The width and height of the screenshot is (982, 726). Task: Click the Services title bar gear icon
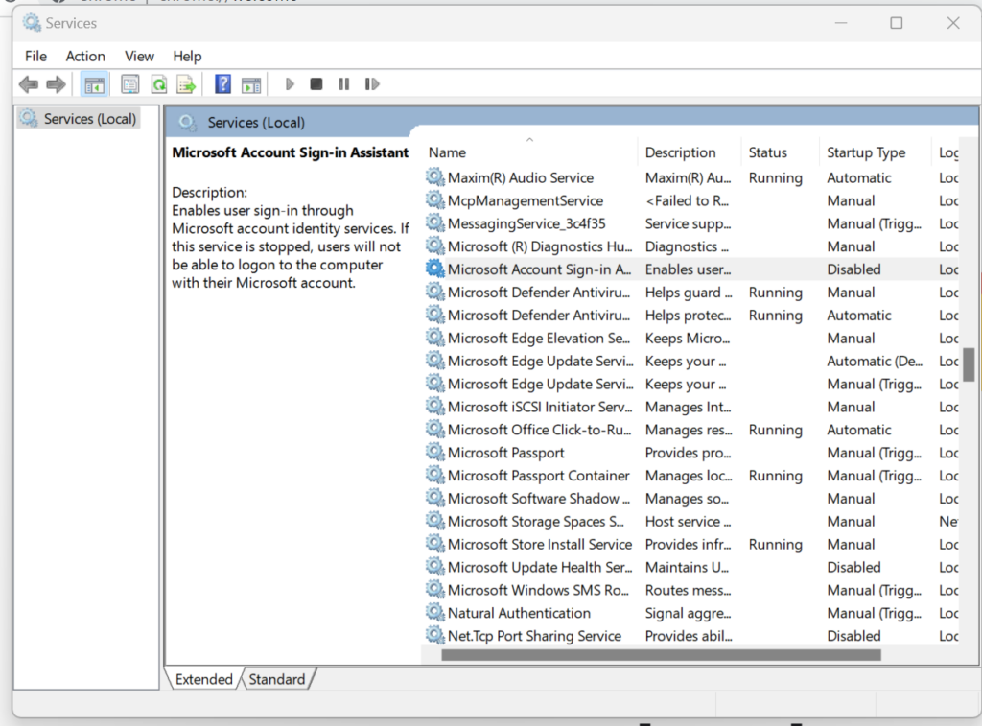click(32, 23)
